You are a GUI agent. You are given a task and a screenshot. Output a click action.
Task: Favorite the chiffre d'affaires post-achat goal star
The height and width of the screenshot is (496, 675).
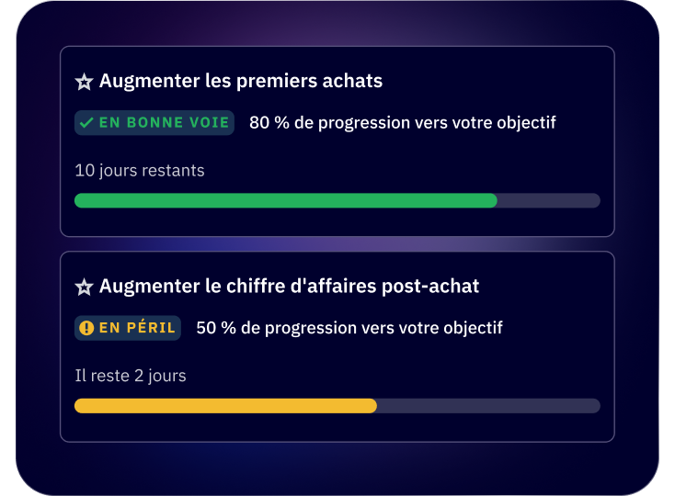pos(84,287)
